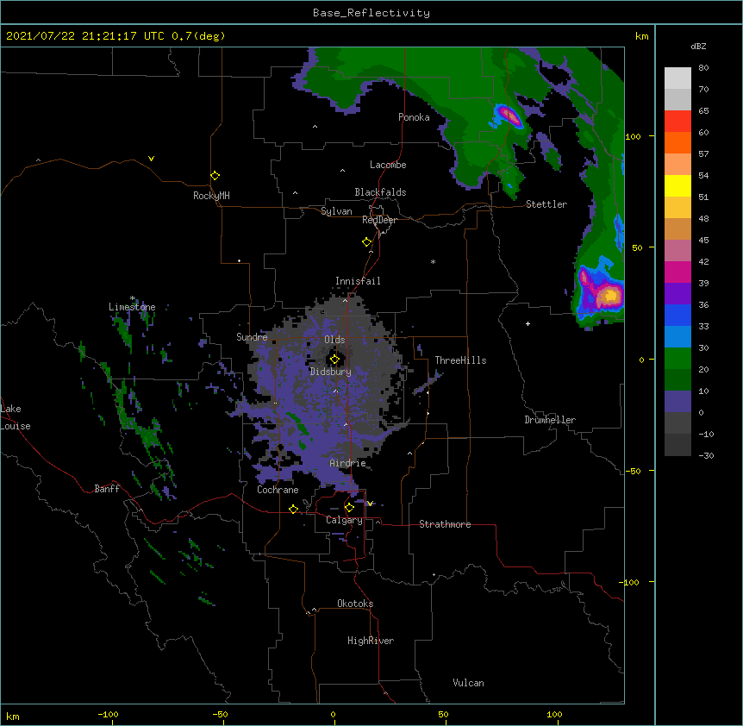Click the intense storm core northeast of Ponoka

(510, 116)
